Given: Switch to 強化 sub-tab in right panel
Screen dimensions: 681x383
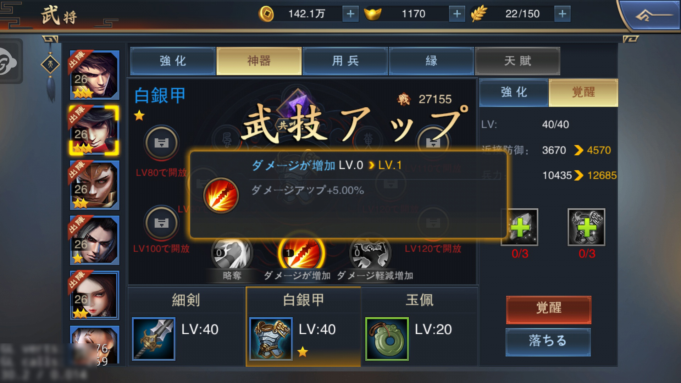Looking at the screenshot, I should tap(514, 93).
